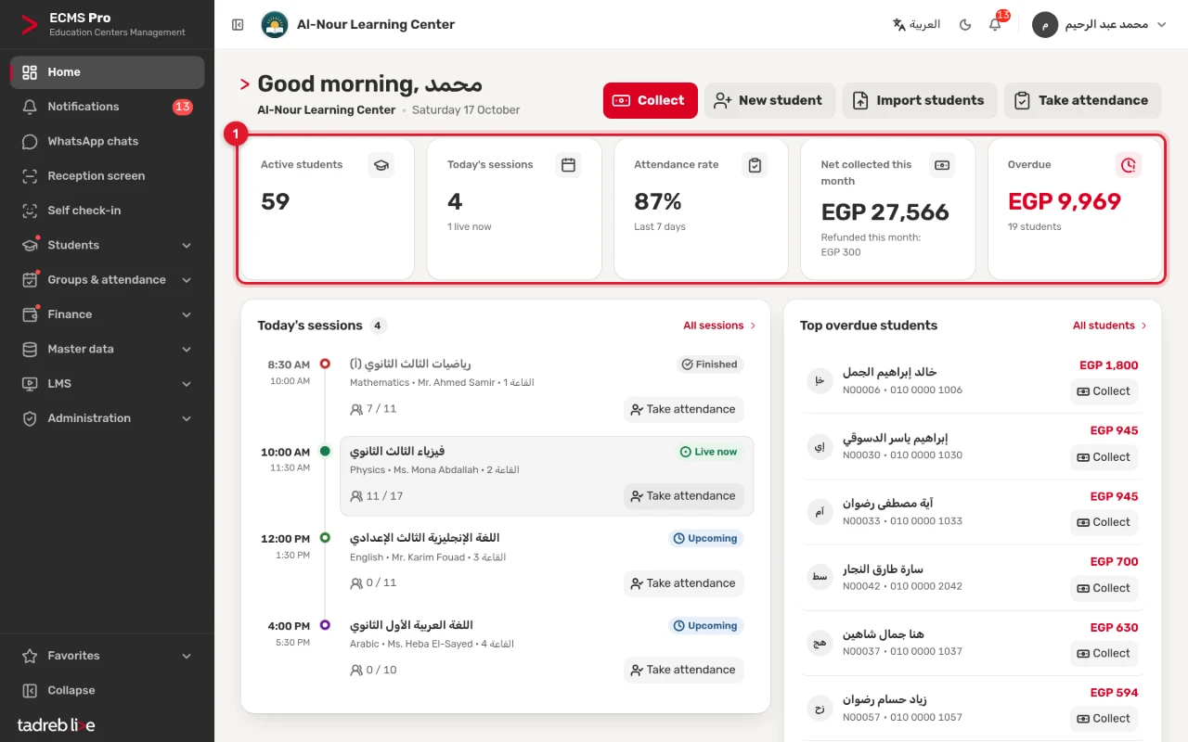Expand the Students sidebar section
The height and width of the screenshot is (742, 1188).
click(x=107, y=245)
